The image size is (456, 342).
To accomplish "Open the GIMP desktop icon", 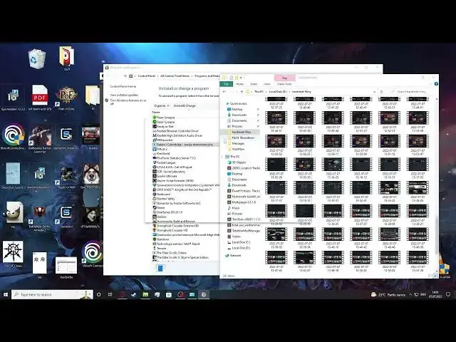I will point(14,212).
